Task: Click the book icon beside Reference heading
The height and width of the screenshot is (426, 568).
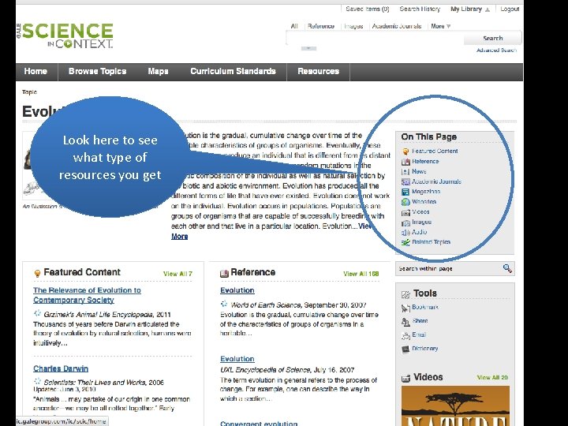Action: [x=224, y=273]
